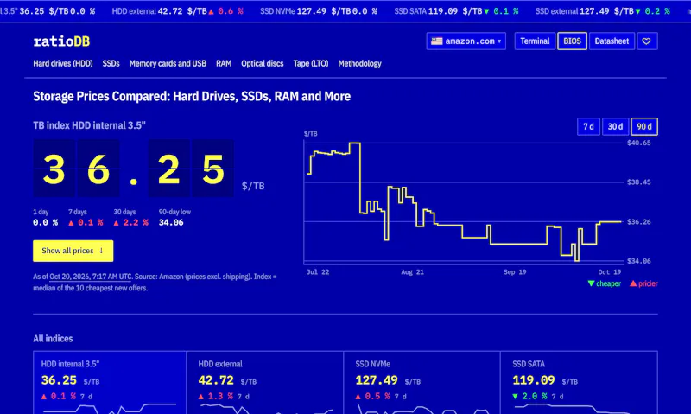Click the 42.72 value on the HDD external card

coord(215,380)
